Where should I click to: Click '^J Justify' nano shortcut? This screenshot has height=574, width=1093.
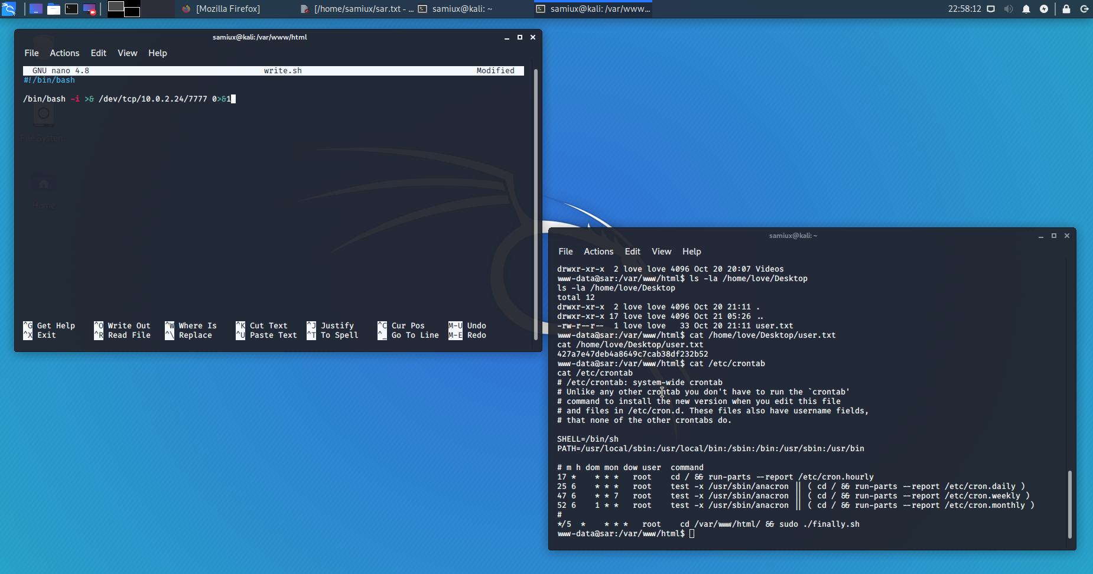click(330, 326)
